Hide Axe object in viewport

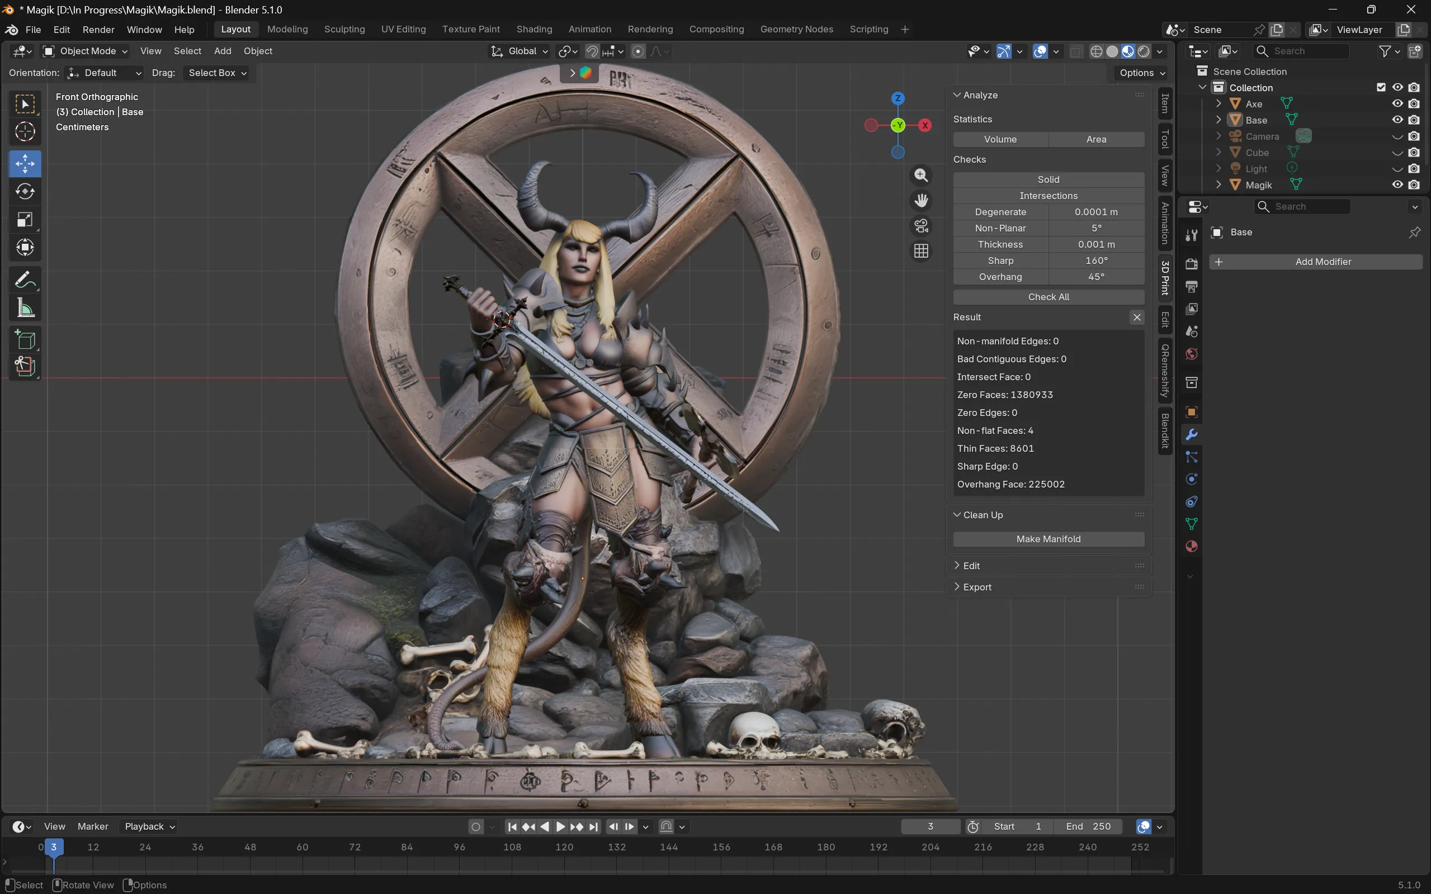point(1397,103)
